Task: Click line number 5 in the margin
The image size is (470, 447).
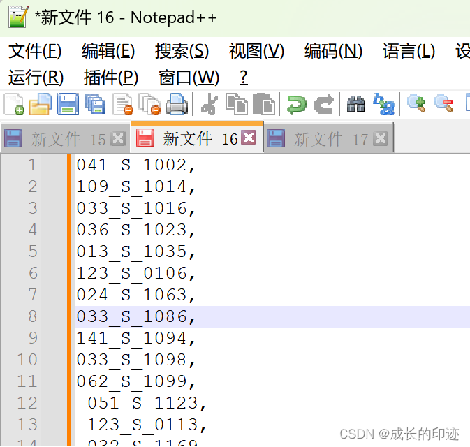Action: (33, 251)
